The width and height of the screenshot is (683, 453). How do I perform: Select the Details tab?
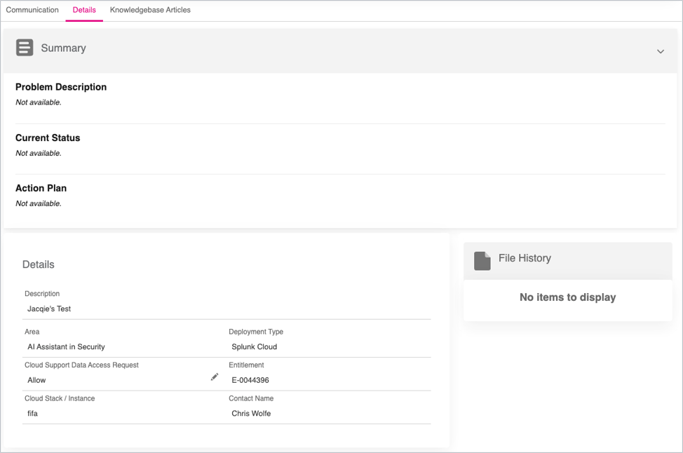click(84, 10)
